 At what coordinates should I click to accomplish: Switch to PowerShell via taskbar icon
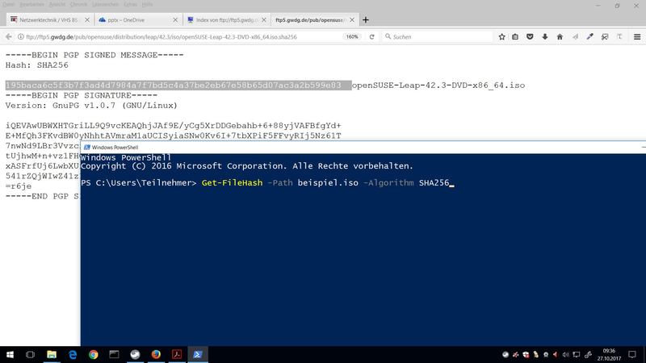tap(198, 354)
